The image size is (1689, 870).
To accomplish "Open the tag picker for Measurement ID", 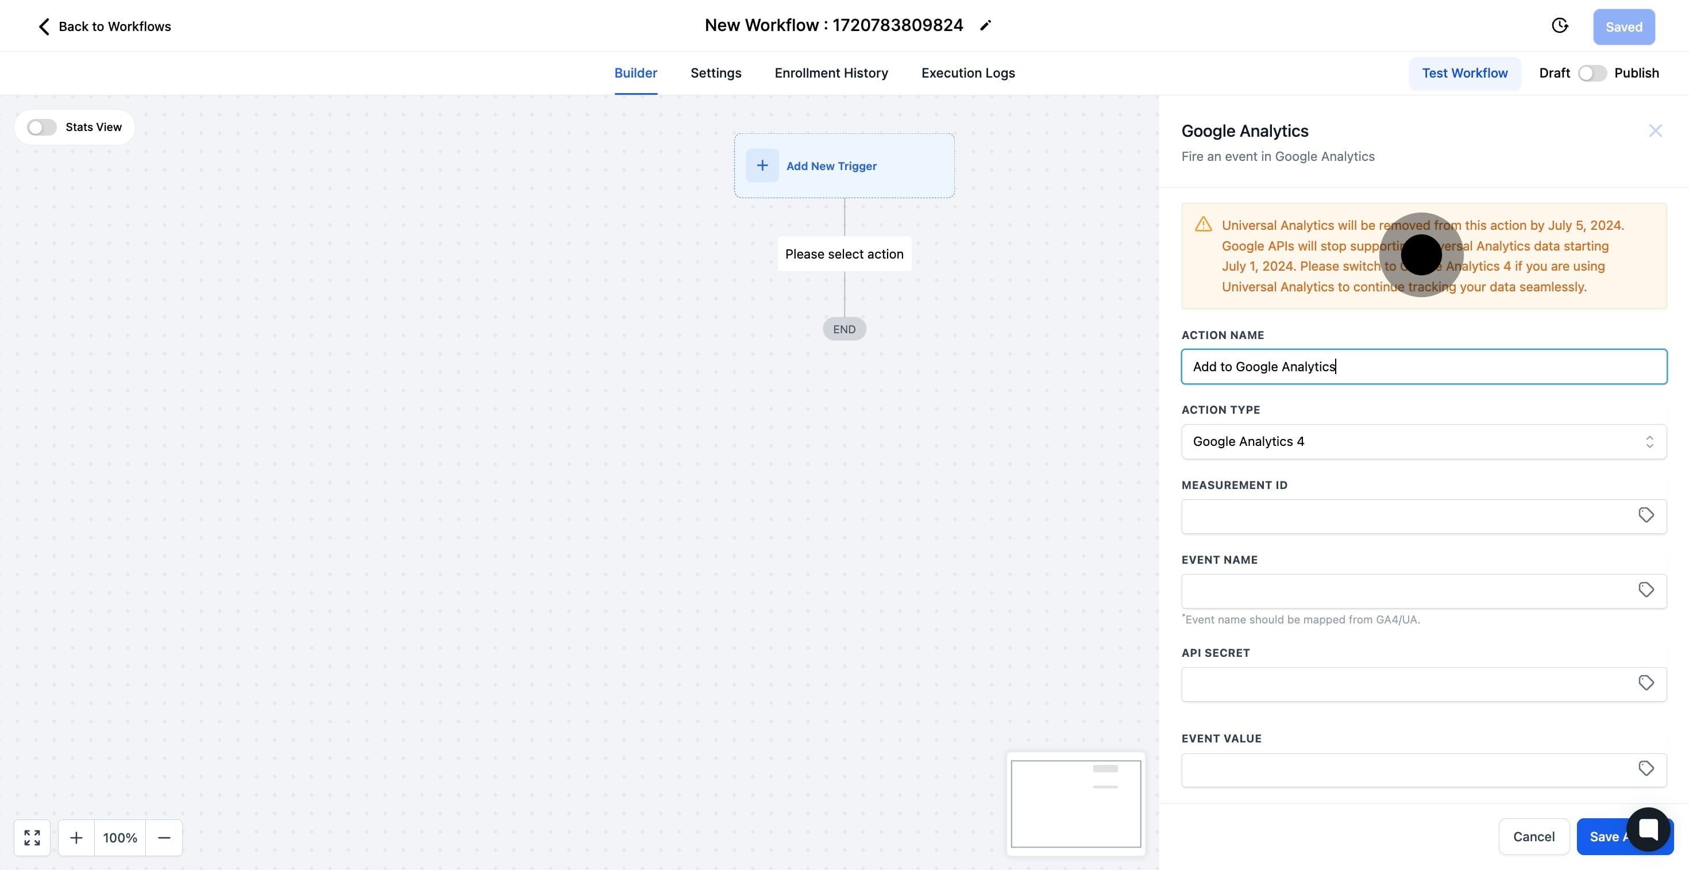I will [1646, 515].
